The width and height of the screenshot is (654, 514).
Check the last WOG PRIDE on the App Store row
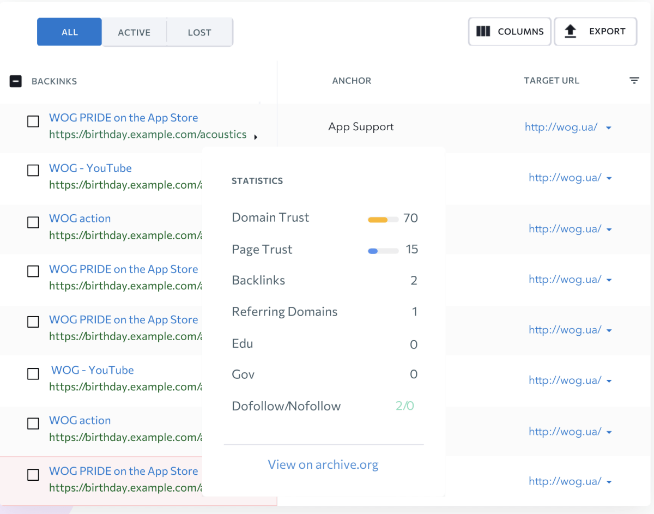(33, 475)
